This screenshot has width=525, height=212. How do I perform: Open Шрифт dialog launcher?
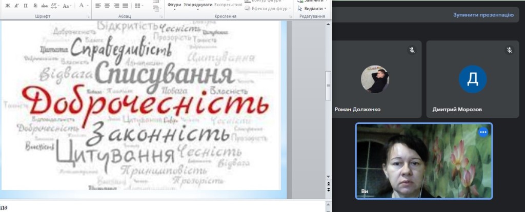tap(88, 16)
